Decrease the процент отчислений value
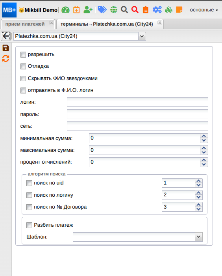This screenshot has width=222, height=276. tap(204, 164)
